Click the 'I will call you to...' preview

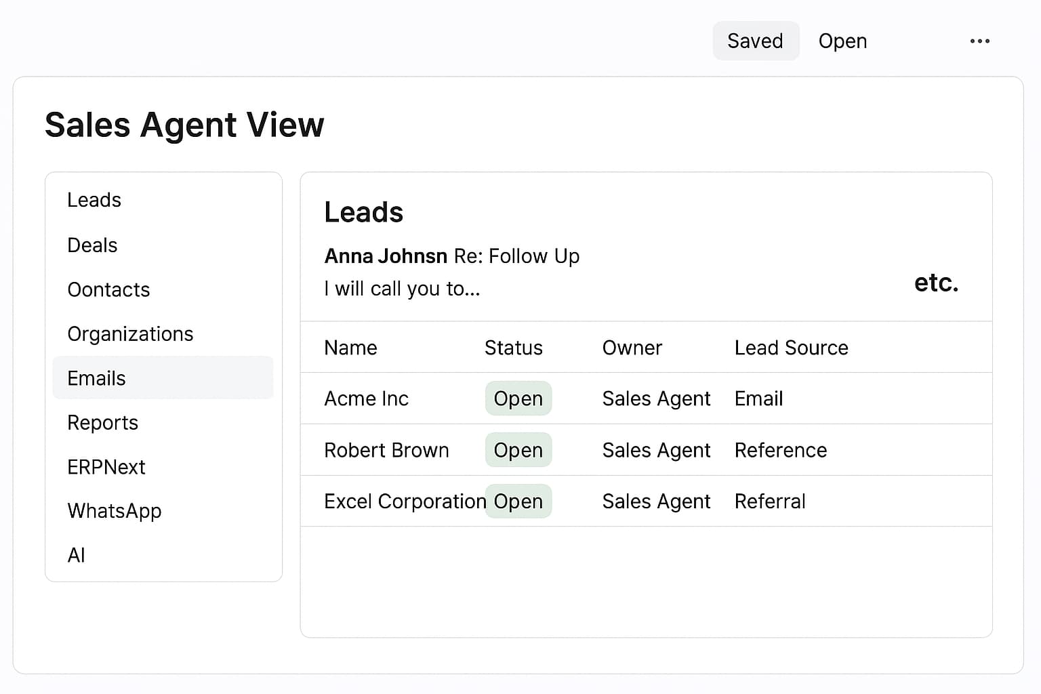click(402, 289)
